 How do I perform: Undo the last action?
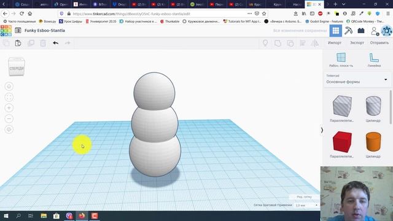click(56, 43)
